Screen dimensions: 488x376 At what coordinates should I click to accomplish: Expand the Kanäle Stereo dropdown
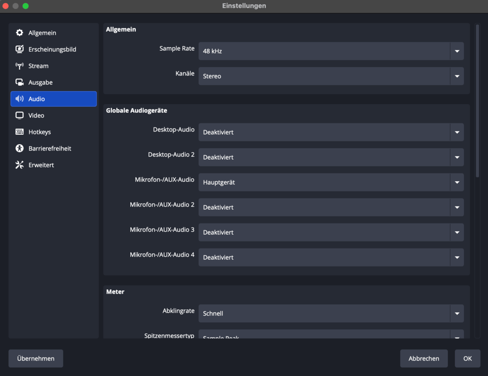pos(330,76)
